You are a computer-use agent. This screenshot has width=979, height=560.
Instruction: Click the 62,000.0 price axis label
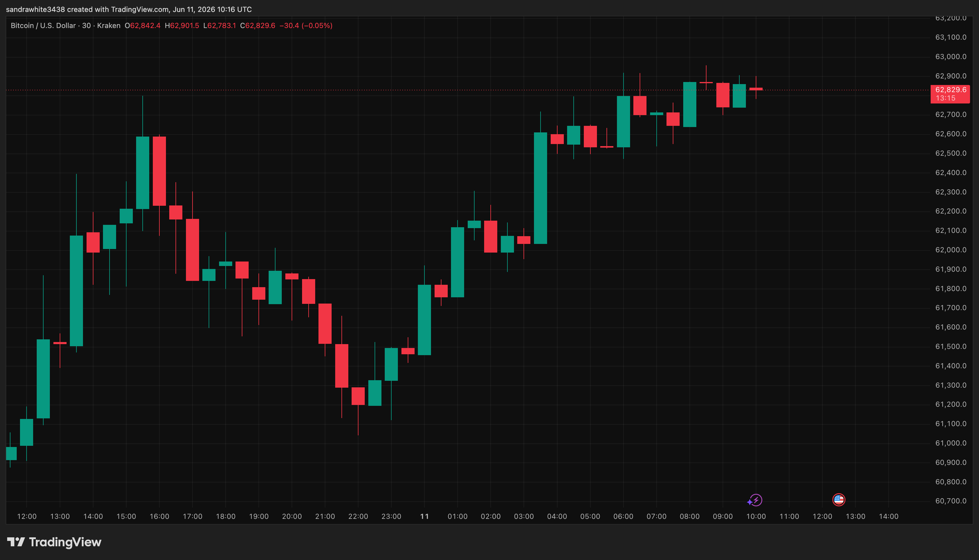pos(951,250)
